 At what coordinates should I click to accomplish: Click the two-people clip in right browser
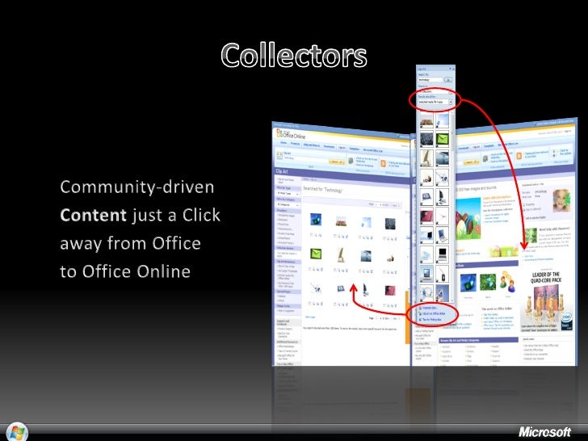click(x=508, y=282)
